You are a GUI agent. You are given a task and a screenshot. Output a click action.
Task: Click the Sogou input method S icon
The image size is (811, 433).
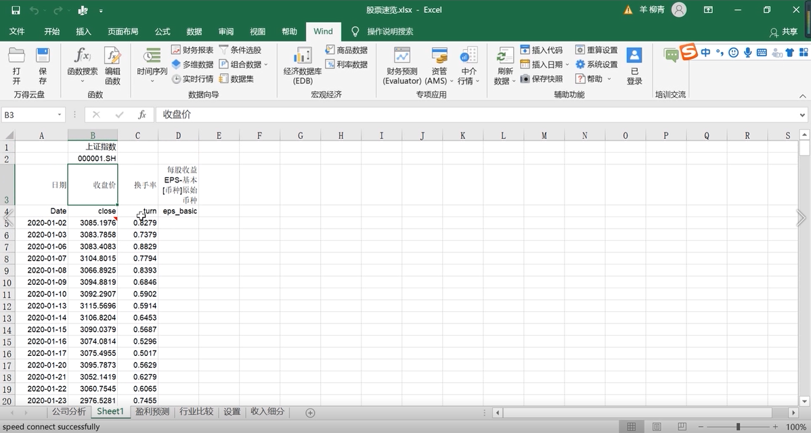[688, 52]
